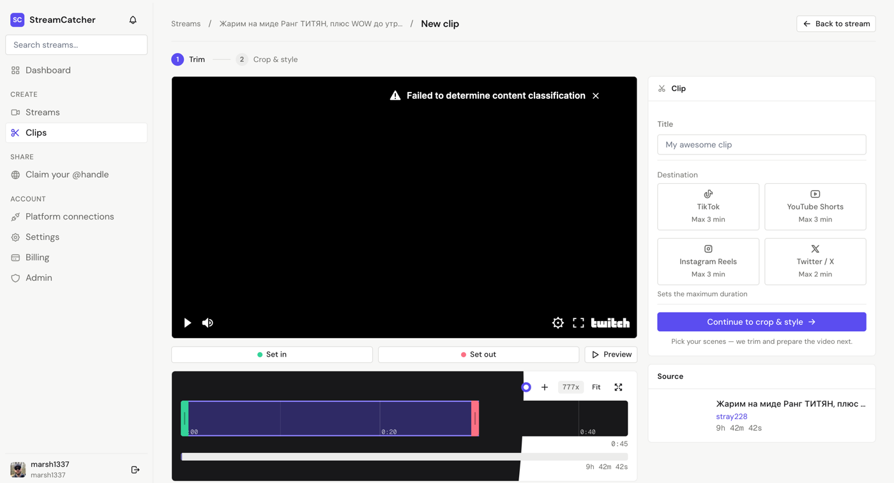The image size is (894, 483).
Task: Select the Instagram Reels destination
Action: coord(708,262)
